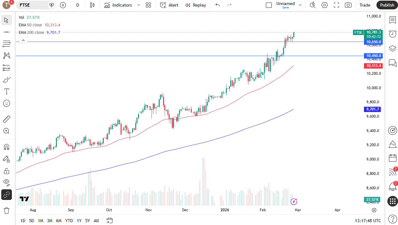Viewport: 398px width, 225px height.
Task: Open watchlist and details panel
Action: coord(393,20)
